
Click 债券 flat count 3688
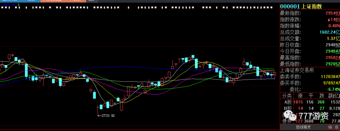309,121
